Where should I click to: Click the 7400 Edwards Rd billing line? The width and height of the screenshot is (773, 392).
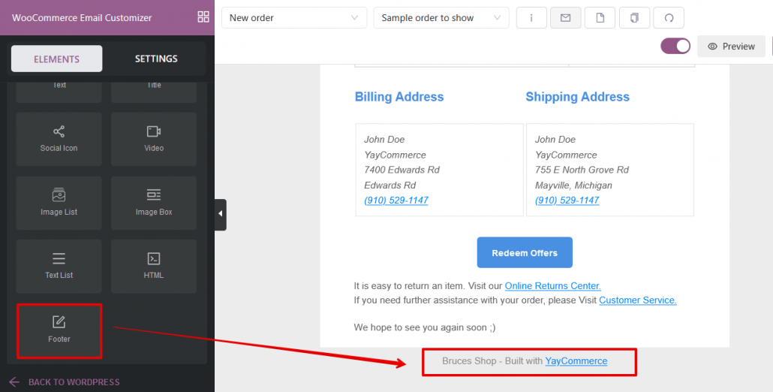pyautogui.click(x=402, y=170)
